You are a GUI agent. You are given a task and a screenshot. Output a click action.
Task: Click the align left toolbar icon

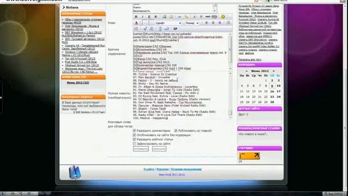[x=207, y=23]
